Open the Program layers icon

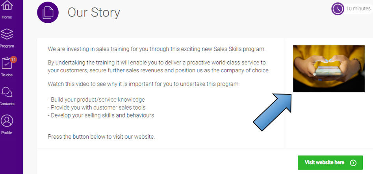click(x=7, y=35)
